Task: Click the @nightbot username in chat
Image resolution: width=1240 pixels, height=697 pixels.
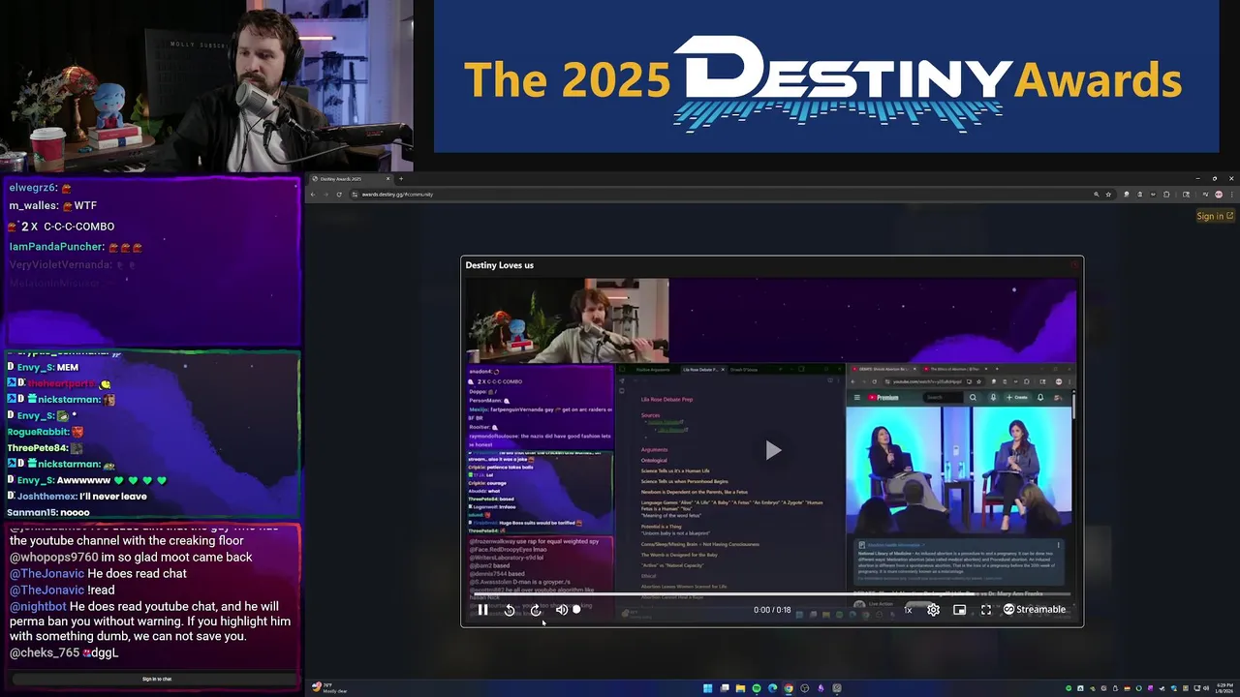Action: point(38,607)
